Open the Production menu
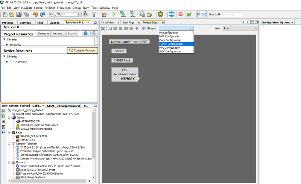The image size is (301, 184). [x=64, y=8]
